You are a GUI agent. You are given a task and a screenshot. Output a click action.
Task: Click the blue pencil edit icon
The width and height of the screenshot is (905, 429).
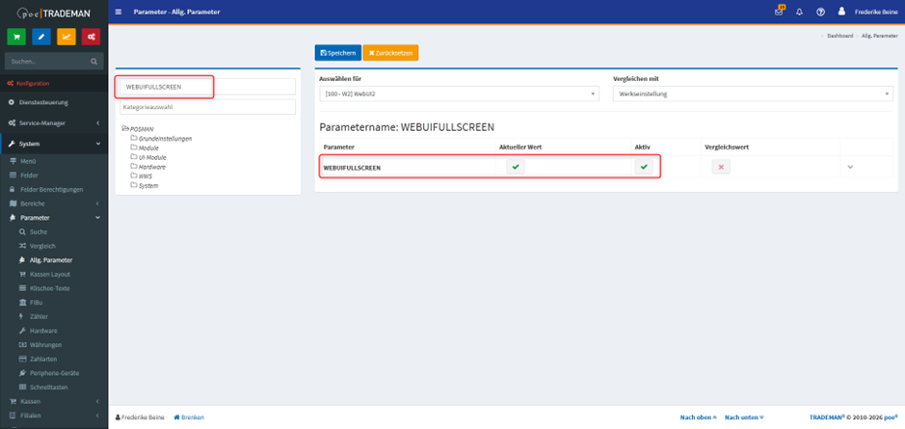coord(41,37)
